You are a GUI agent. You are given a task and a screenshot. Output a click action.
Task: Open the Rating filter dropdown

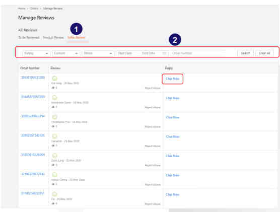point(36,53)
